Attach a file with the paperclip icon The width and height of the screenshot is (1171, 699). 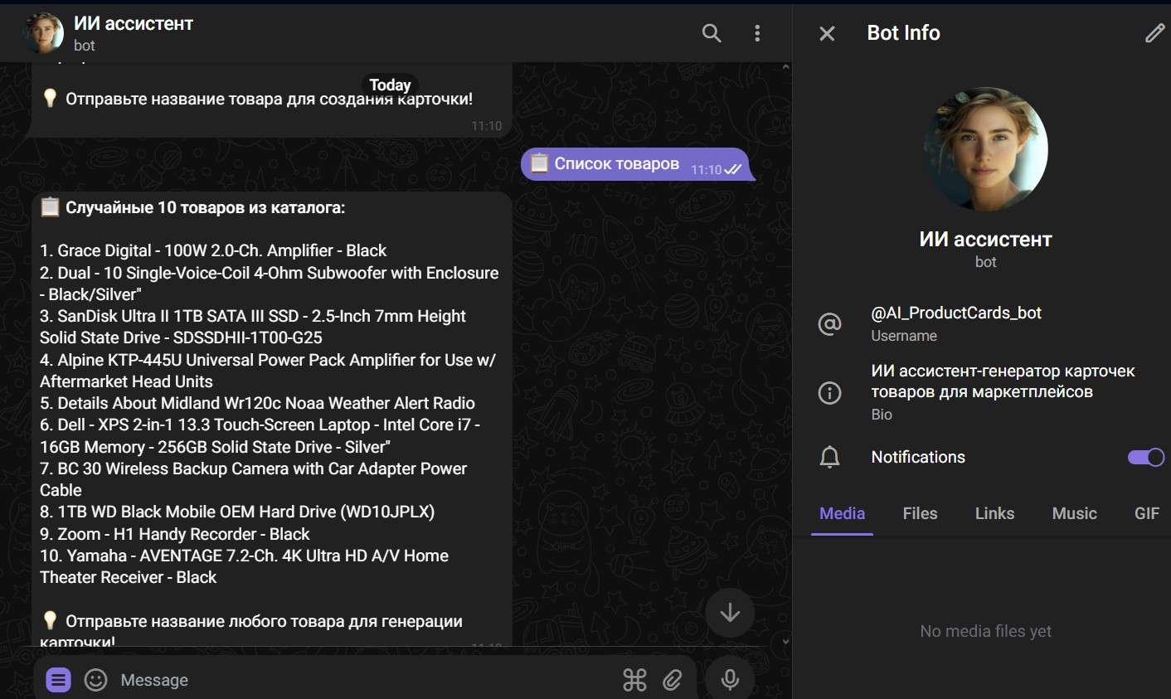(673, 680)
